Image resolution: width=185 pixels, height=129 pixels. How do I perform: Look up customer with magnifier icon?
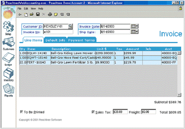tap(70, 26)
